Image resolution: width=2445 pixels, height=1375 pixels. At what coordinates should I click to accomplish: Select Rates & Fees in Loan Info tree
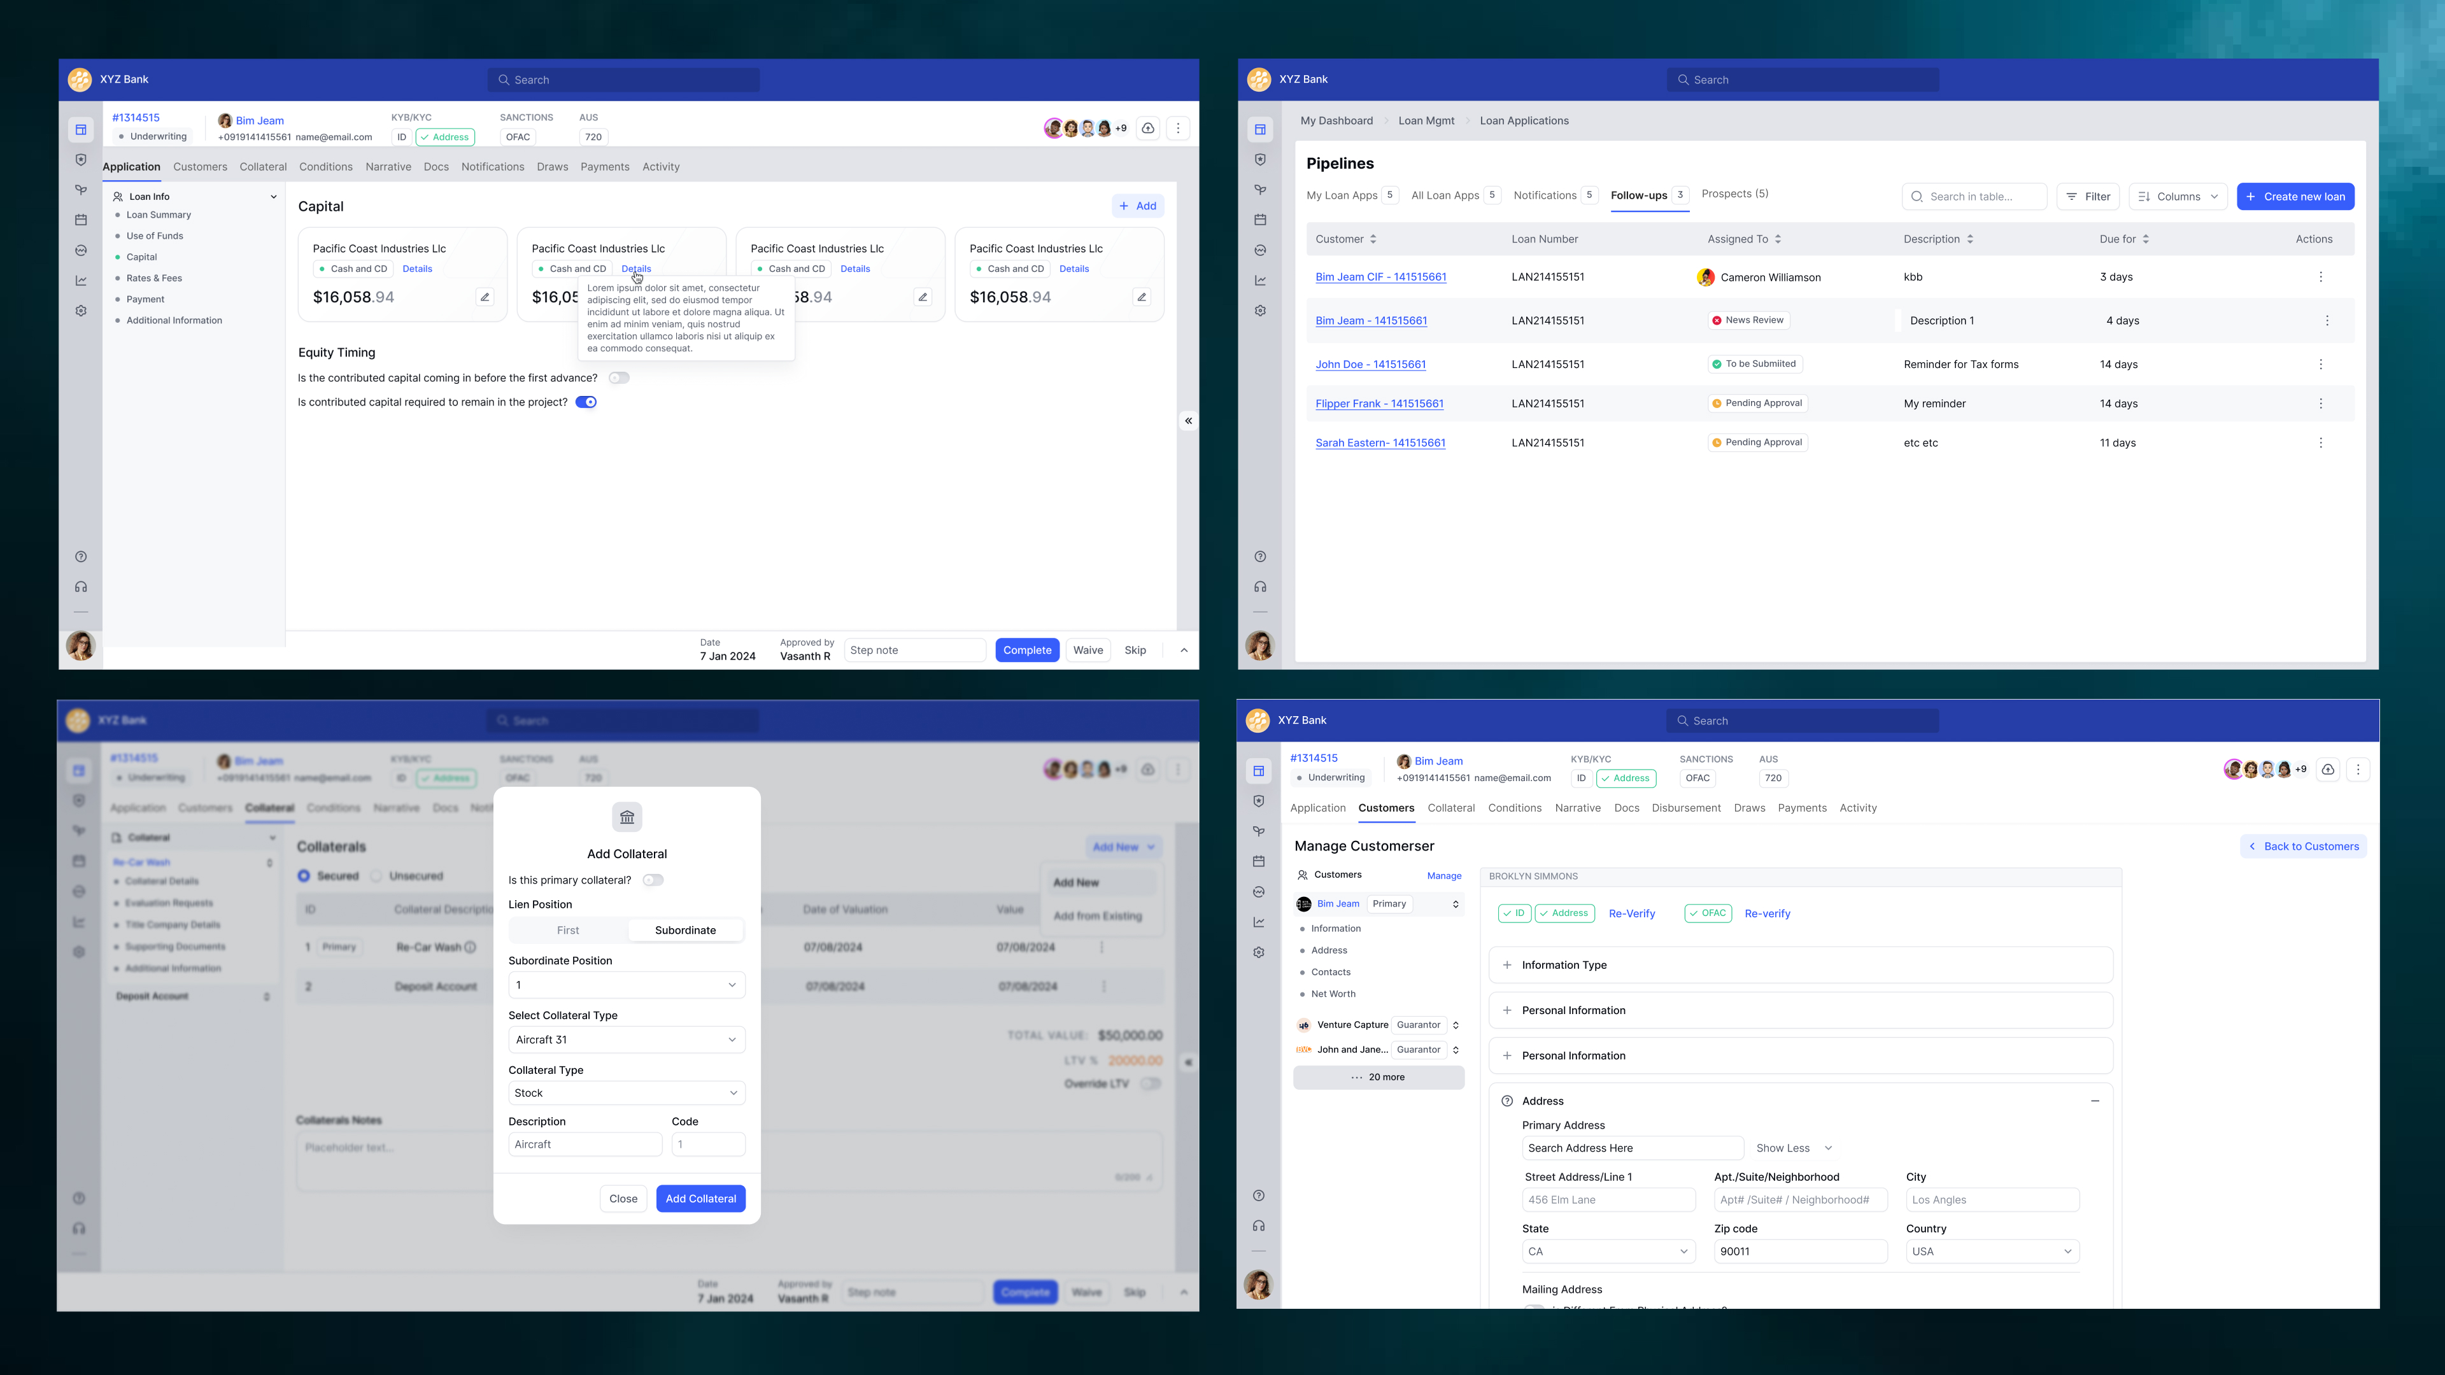153,278
